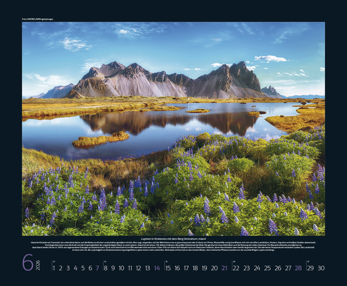Click the Vestrahorn mountain landscape photo
The width and height of the screenshot is (347, 286).
[173, 128]
